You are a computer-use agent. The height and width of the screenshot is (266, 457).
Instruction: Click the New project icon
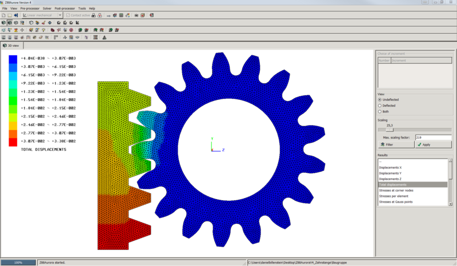pos(4,15)
